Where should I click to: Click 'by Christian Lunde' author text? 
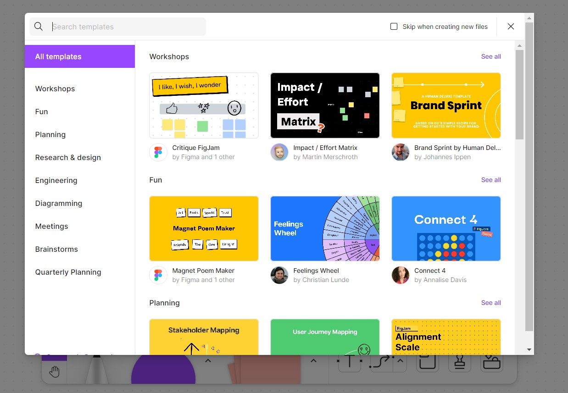(321, 280)
